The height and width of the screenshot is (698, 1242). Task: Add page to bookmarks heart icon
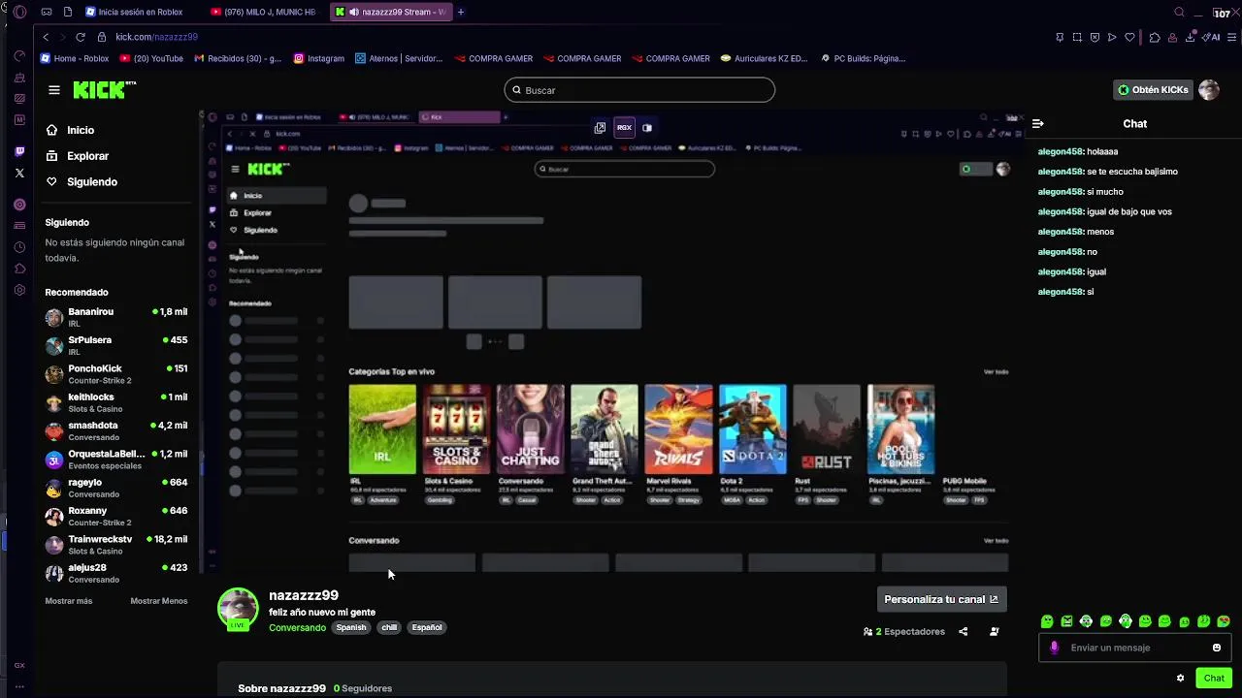1129,37
